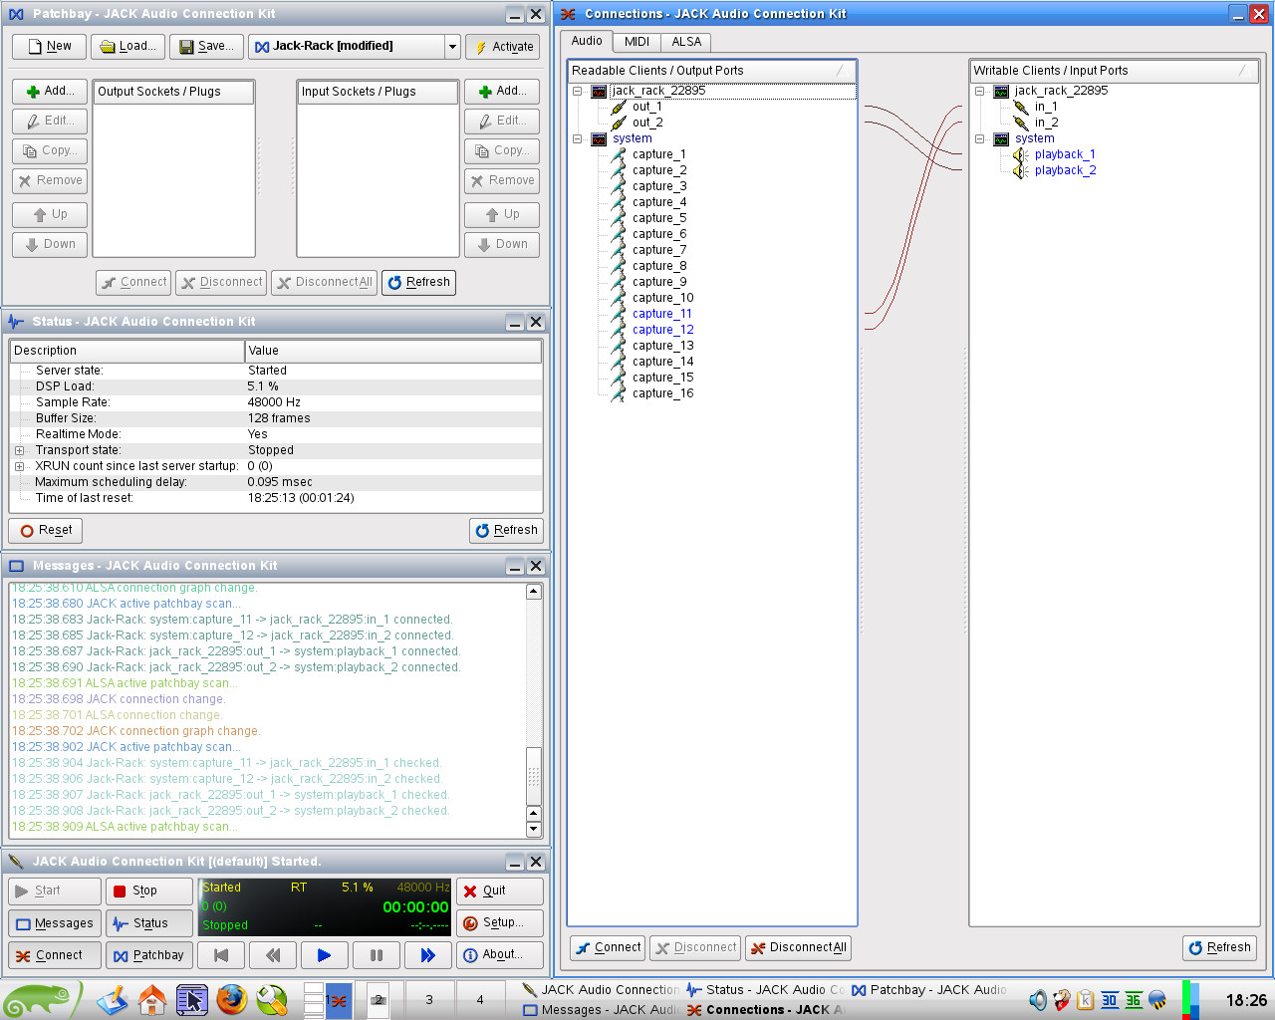Collapse system in Readable Clients

point(577,138)
